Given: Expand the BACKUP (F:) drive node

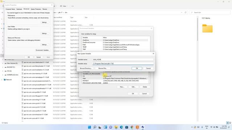Looking at the screenshot, I should tap(3, 67).
